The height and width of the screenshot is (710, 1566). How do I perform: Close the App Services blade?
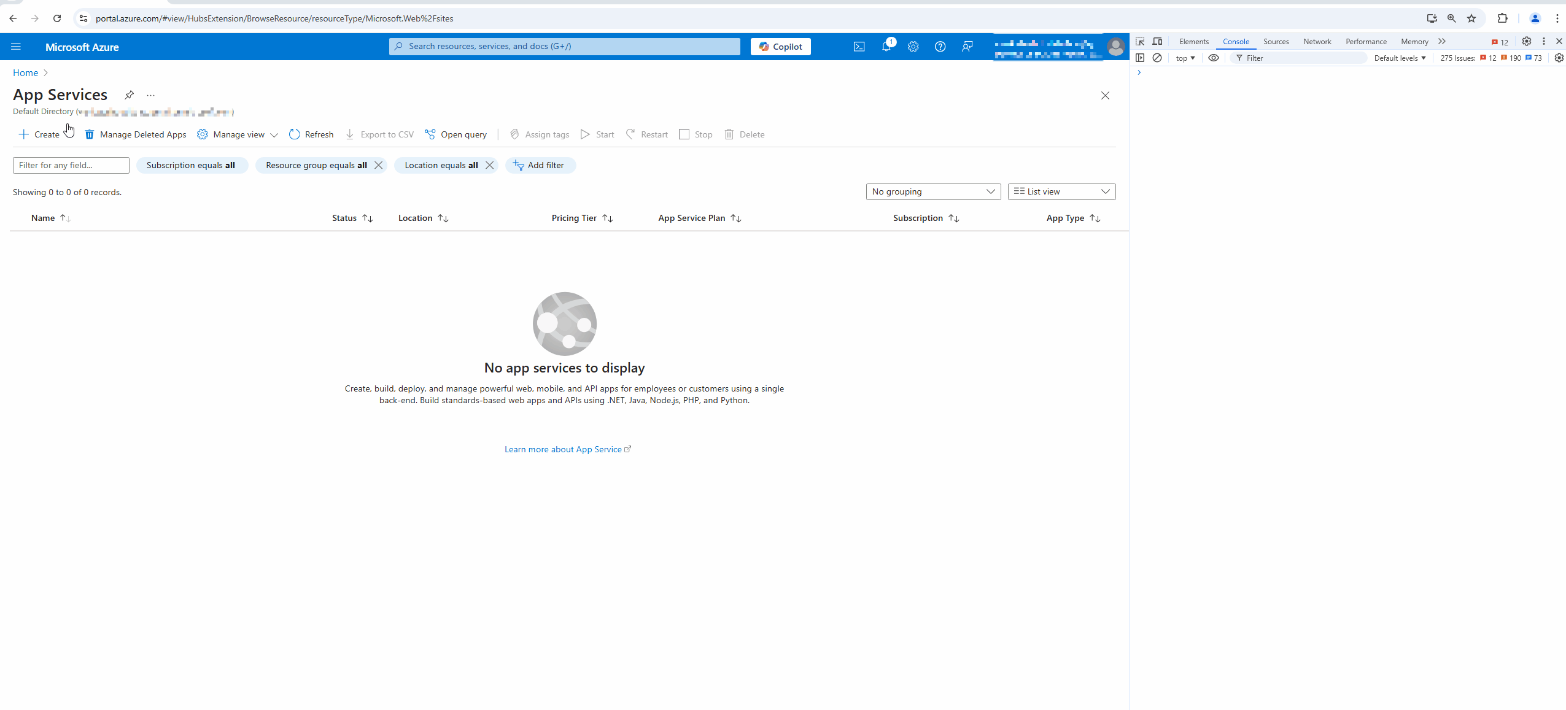[x=1105, y=96]
